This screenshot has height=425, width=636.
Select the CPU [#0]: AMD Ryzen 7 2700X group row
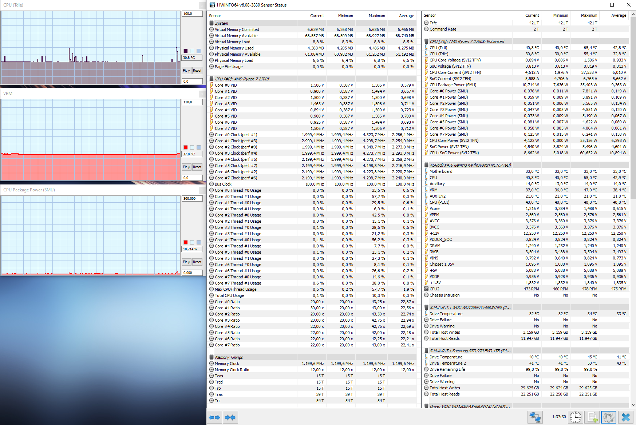(312, 79)
